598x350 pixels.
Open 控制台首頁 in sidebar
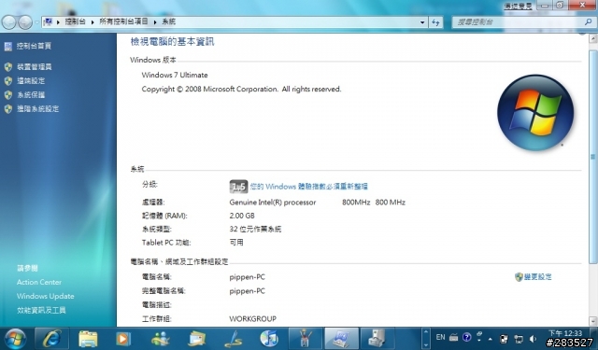tap(34, 46)
